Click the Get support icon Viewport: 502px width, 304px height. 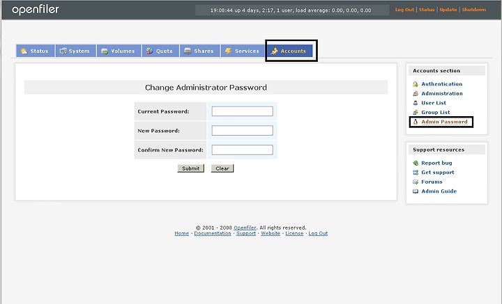[416, 173]
